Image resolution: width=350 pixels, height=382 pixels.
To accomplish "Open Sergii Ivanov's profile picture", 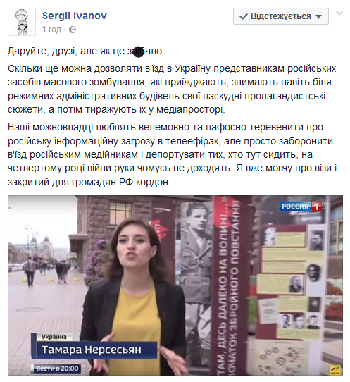I will click(22, 22).
